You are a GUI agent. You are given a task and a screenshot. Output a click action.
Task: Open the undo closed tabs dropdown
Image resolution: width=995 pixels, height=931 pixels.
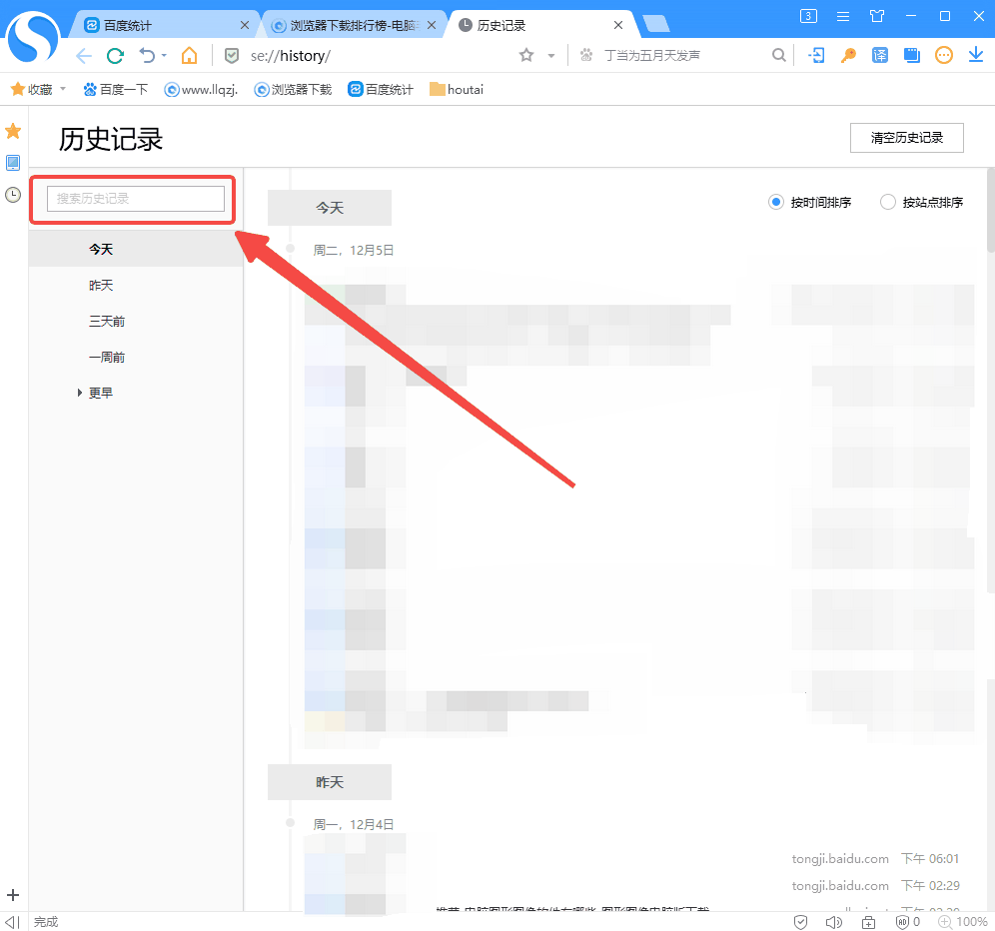coord(163,56)
